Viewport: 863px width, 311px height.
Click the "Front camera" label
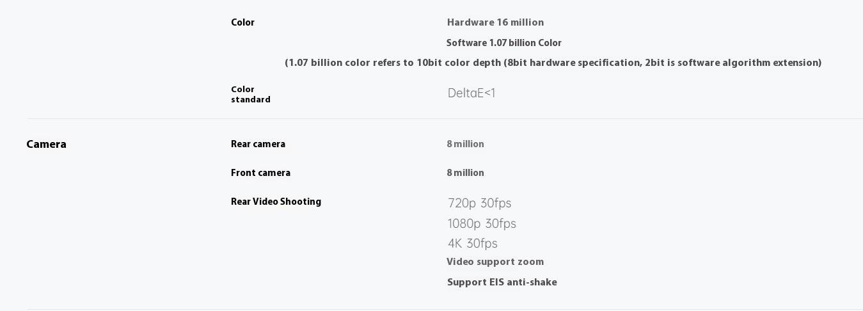pos(260,173)
